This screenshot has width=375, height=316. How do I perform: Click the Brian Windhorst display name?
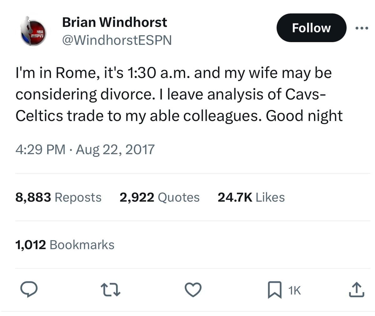coord(114,22)
